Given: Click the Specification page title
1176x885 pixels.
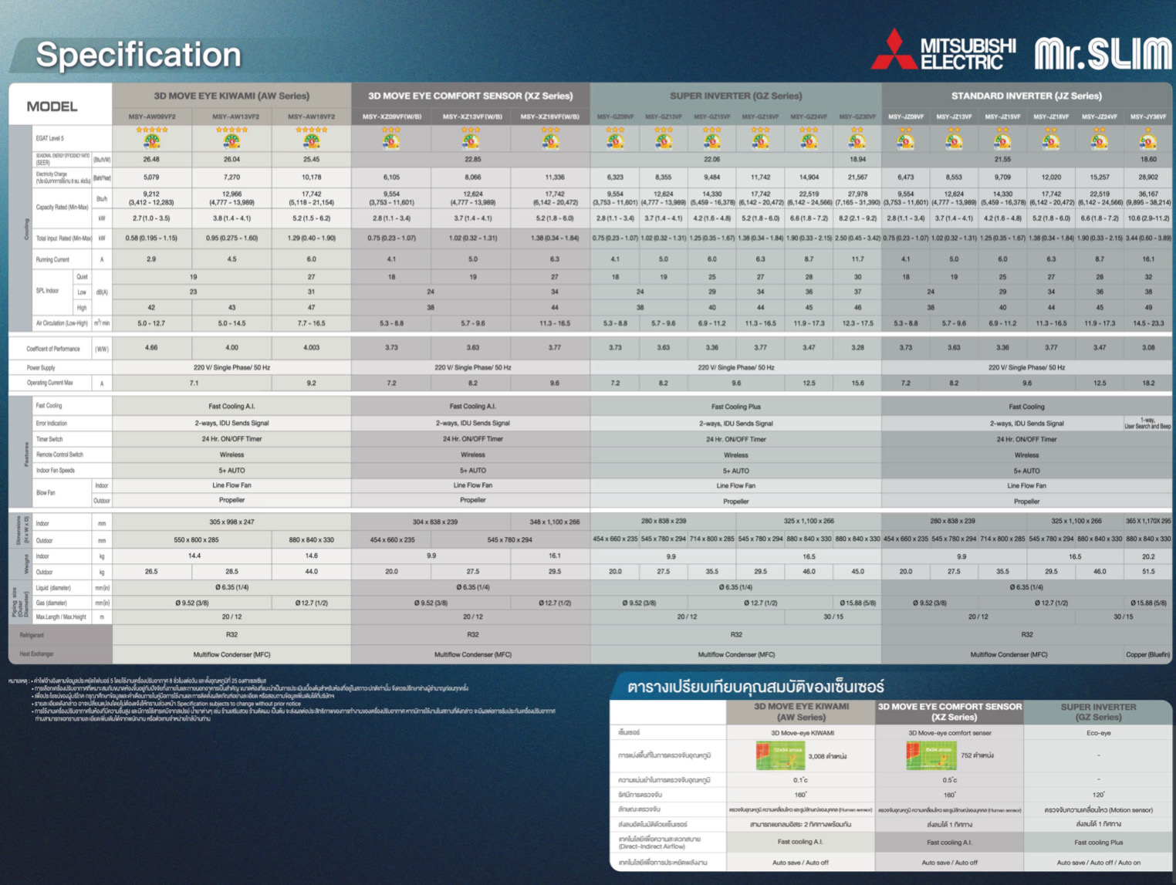Looking at the screenshot, I should pyautogui.click(x=139, y=55).
